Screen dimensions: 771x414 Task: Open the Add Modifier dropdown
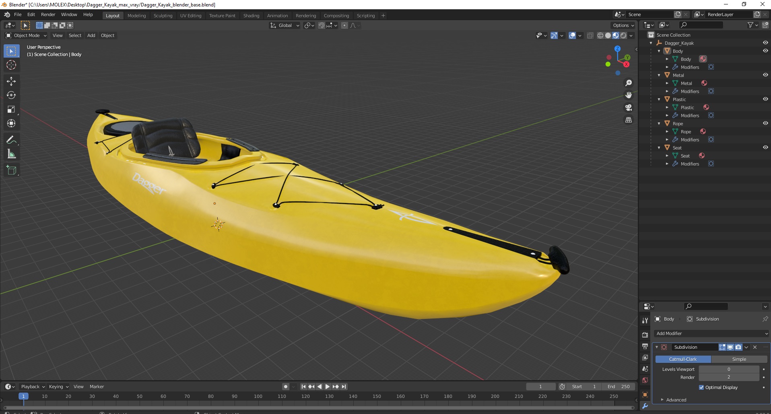(x=711, y=333)
